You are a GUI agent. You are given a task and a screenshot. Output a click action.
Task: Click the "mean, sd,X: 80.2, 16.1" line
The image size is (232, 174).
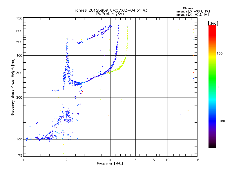click(x=193, y=14)
